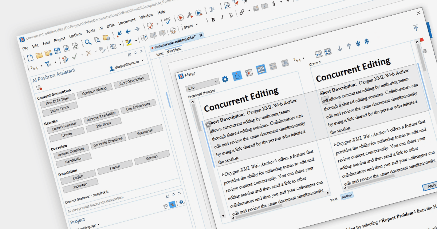Click the Find in Files icon

tap(97, 40)
